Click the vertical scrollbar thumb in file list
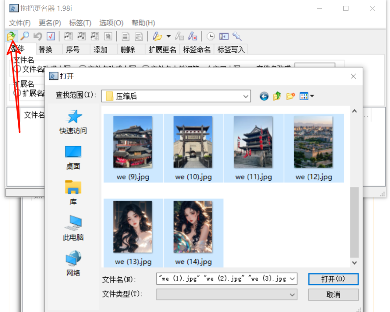 (x=355, y=222)
